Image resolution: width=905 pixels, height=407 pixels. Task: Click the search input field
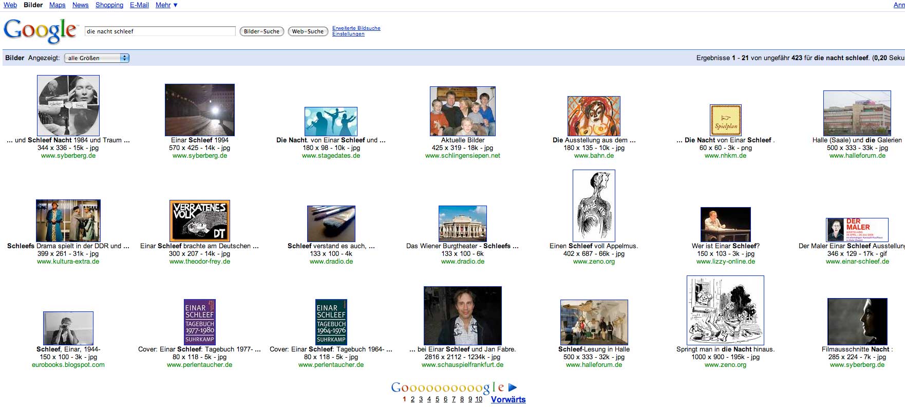[x=160, y=31]
